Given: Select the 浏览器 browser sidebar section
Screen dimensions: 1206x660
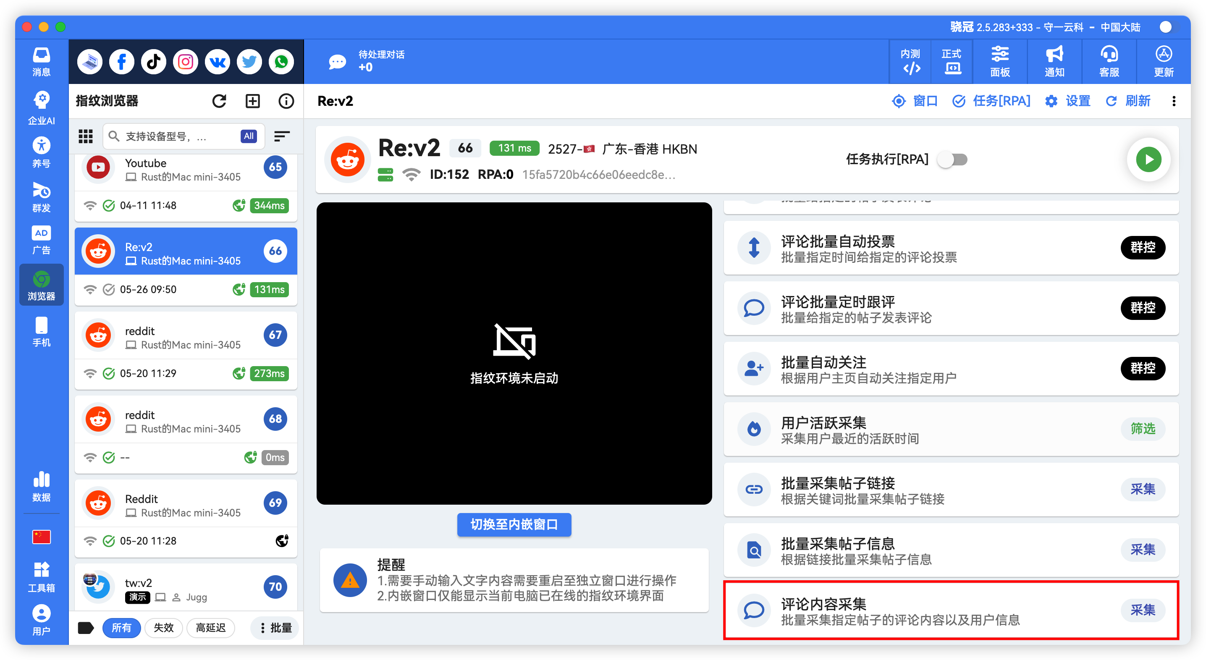Looking at the screenshot, I should coord(41,285).
